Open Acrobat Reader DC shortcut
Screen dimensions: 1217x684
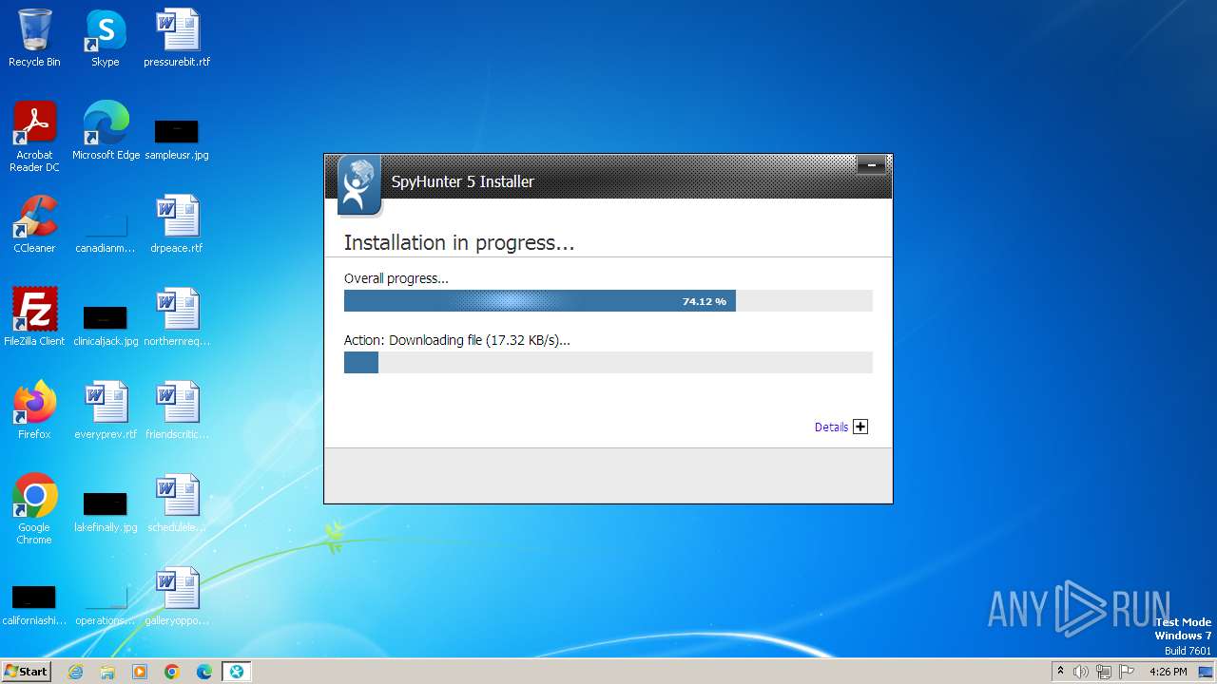[x=34, y=137]
